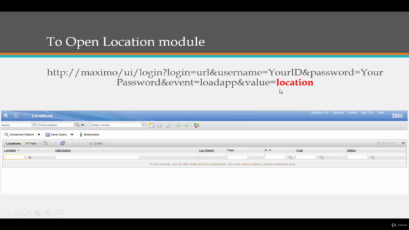Click the Location filter input field
The width and height of the screenshot is (409, 230).
pos(14,157)
